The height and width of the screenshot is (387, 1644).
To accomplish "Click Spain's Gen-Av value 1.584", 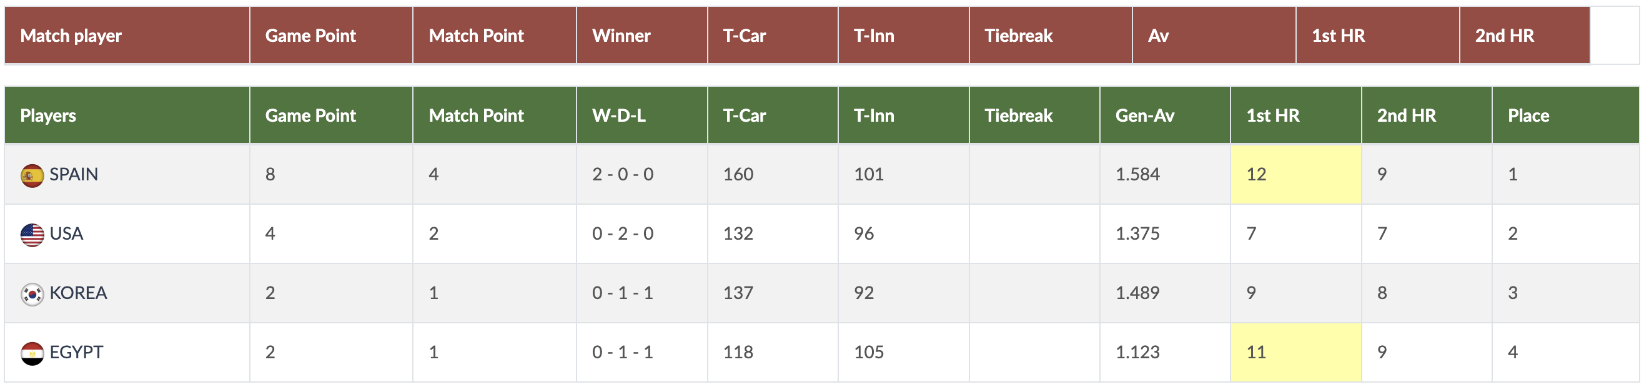I will tap(1137, 174).
